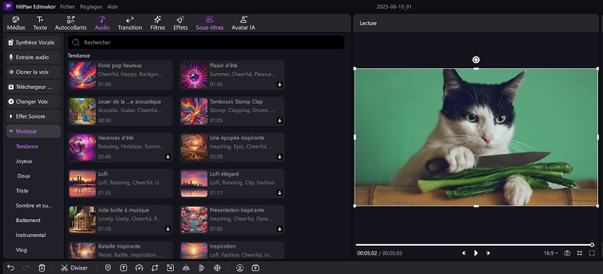The height and width of the screenshot is (274, 603).
Task: Open the Avatar IA tab
Action: point(243,23)
